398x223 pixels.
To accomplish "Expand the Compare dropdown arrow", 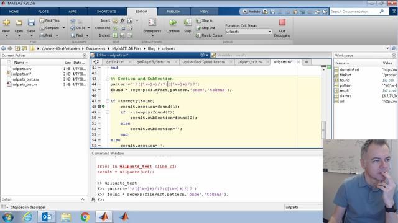I will pos(63,28).
